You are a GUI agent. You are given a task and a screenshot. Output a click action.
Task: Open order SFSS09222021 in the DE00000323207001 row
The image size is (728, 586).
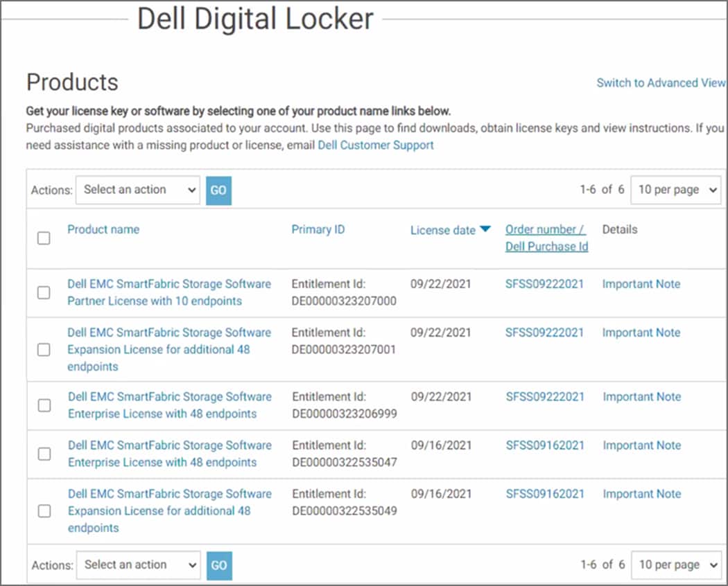[544, 332]
